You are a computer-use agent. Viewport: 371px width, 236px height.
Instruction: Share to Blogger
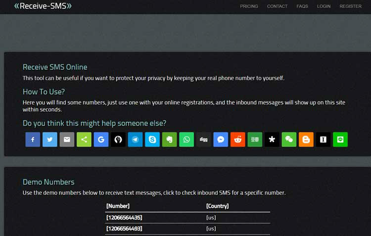click(306, 140)
